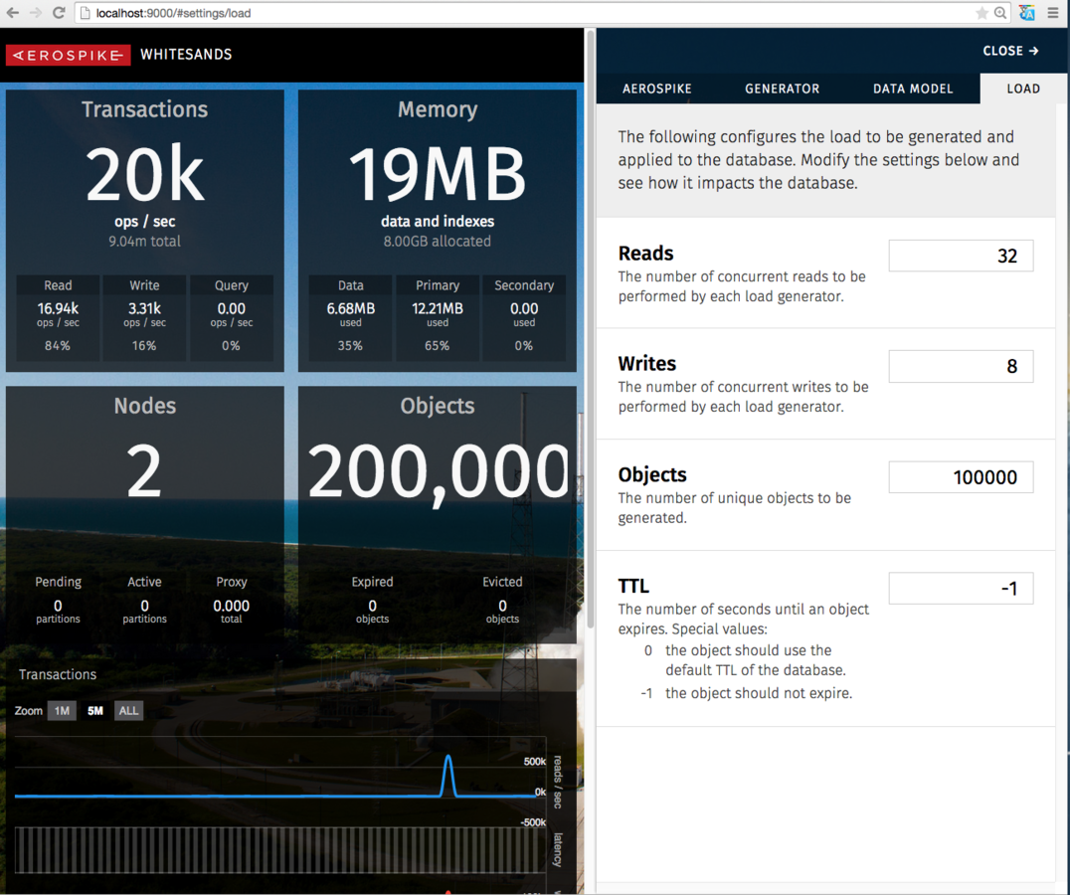1070x895 pixels.
Task: Click the Query 0.00 ops/sec stat
Action: [232, 316]
